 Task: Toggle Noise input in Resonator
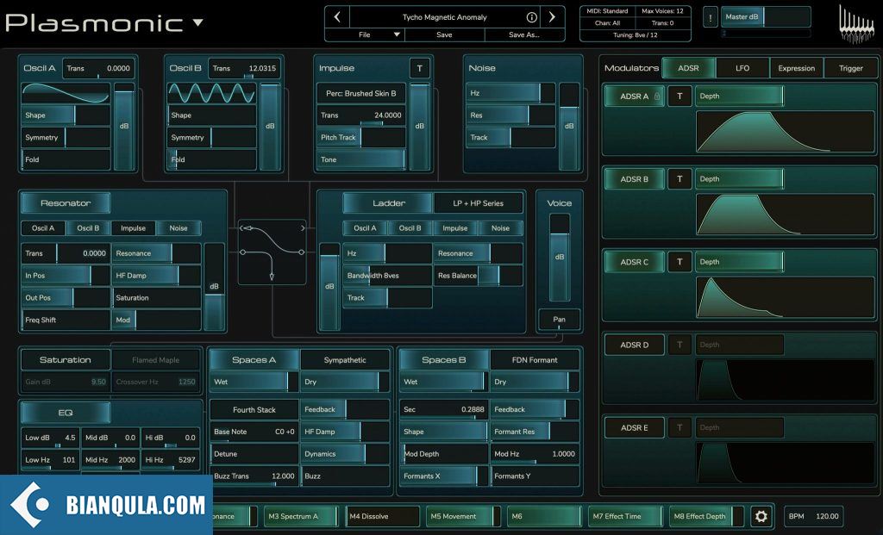click(x=178, y=227)
